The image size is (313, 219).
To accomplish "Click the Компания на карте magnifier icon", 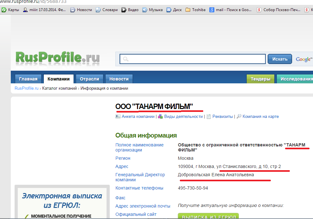I will click(x=239, y=117).
